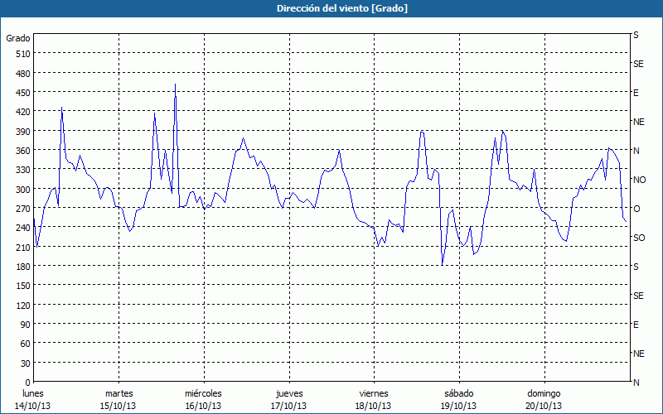Click the 'O' compass label on the right axis

coord(636,209)
